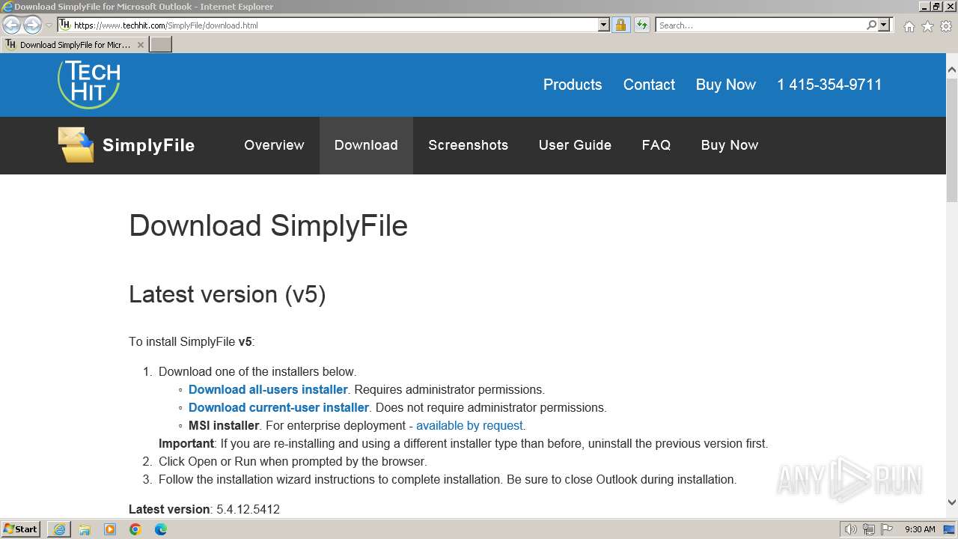Click Buy Now in the blue header
Image resolution: width=958 pixels, height=539 pixels.
coord(726,85)
